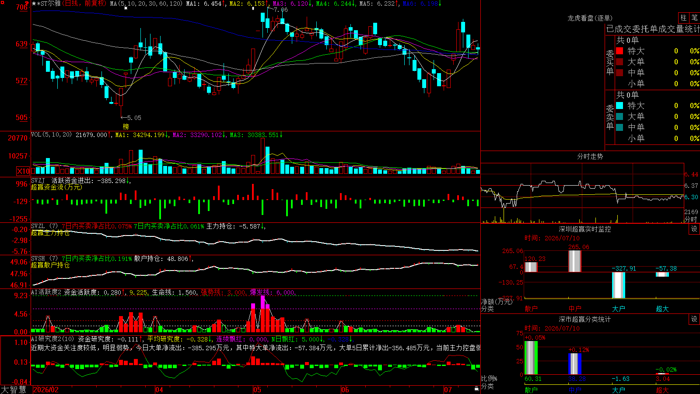Click the 分时走势 panel title
700x394 pixels.
(590, 156)
